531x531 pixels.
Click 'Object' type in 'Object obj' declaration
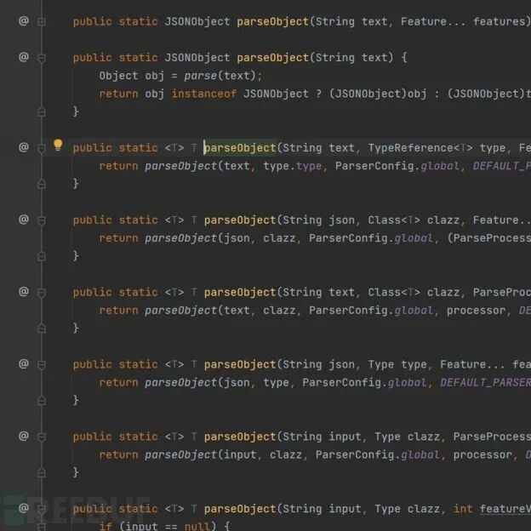coord(118,76)
